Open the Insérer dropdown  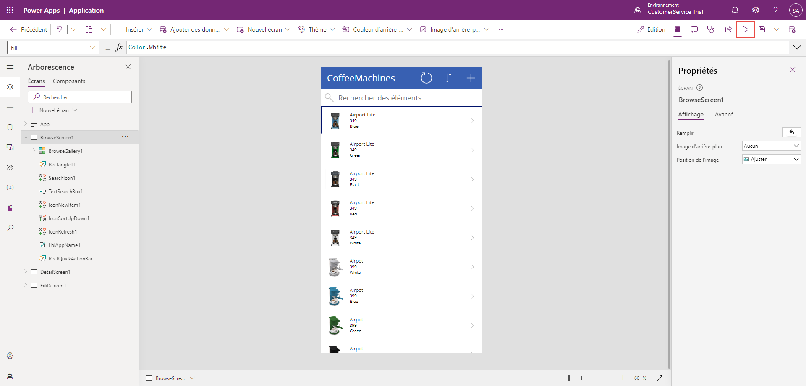pos(149,29)
